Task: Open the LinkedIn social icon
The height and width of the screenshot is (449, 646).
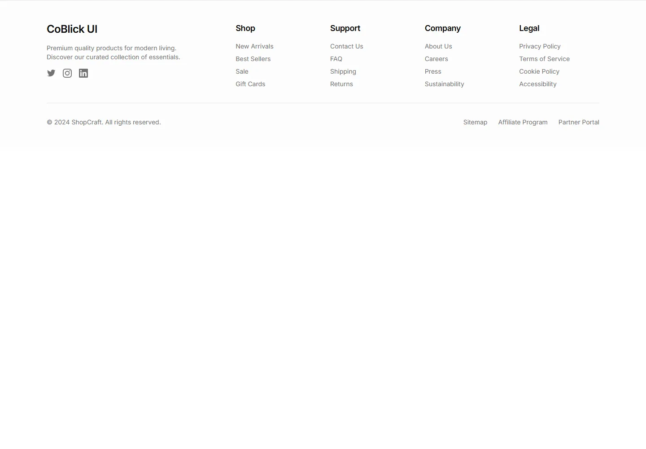Action: (x=83, y=73)
